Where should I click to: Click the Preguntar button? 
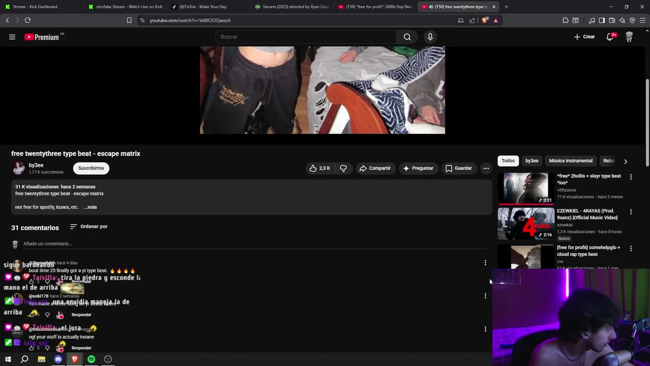[x=418, y=168]
